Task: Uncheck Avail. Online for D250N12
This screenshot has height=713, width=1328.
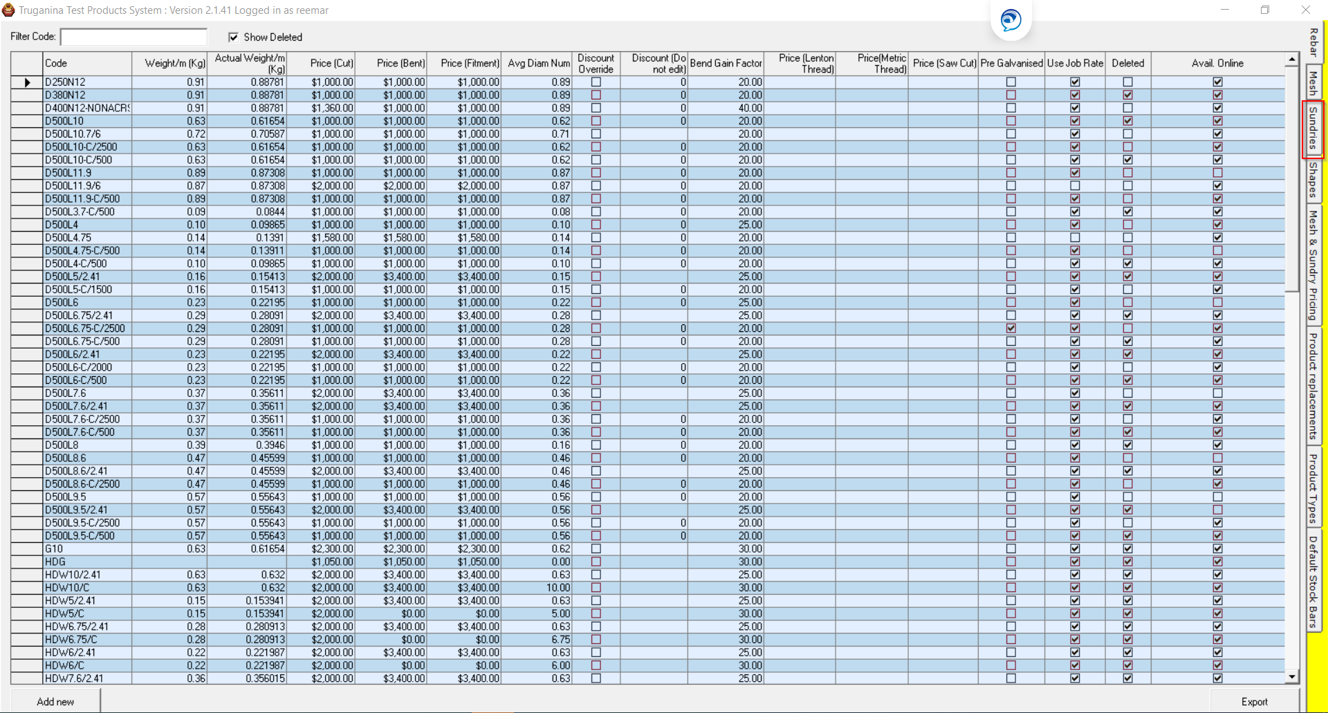Action: (1217, 82)
